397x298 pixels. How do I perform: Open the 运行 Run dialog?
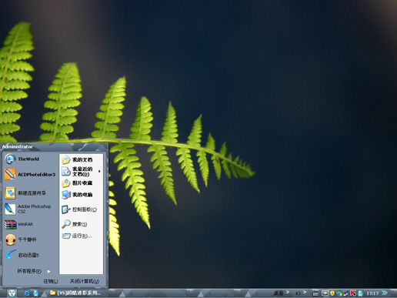(82, 236)
